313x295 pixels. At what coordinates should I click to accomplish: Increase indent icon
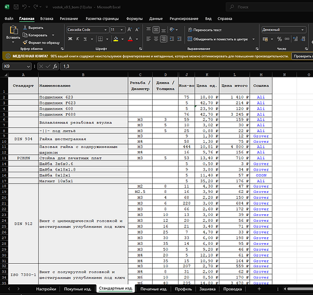click(x=179, y=39)
